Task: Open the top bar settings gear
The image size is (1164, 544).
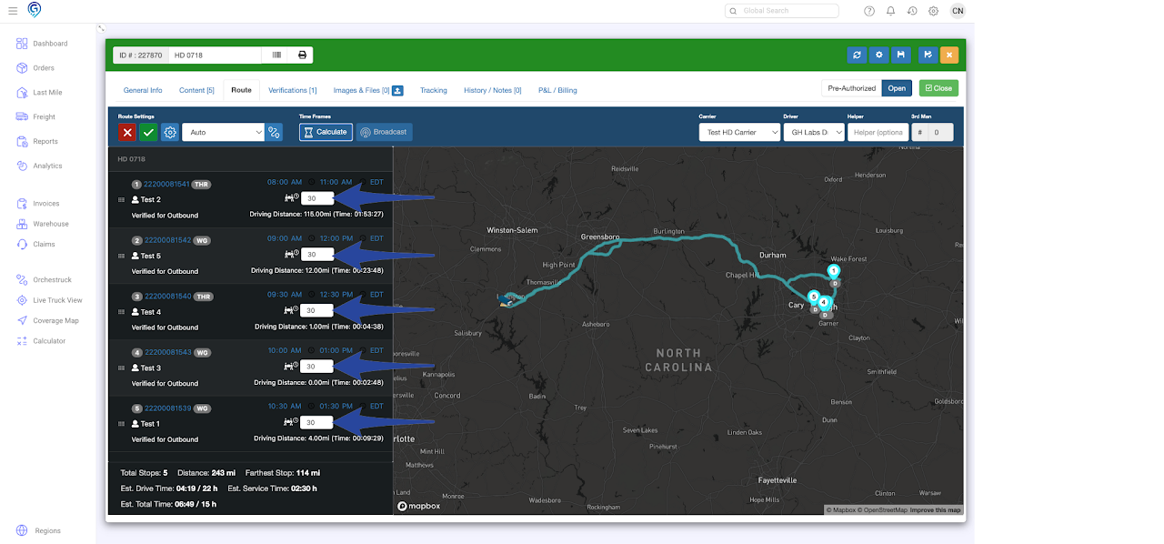Action: tap(934, 11)
